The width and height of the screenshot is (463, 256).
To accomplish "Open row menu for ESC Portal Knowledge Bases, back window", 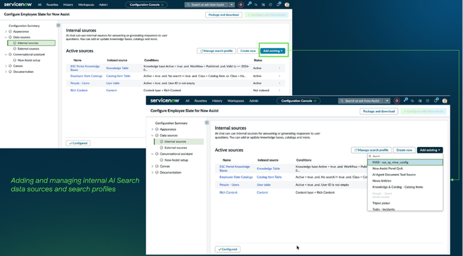I will coord(280,68).
